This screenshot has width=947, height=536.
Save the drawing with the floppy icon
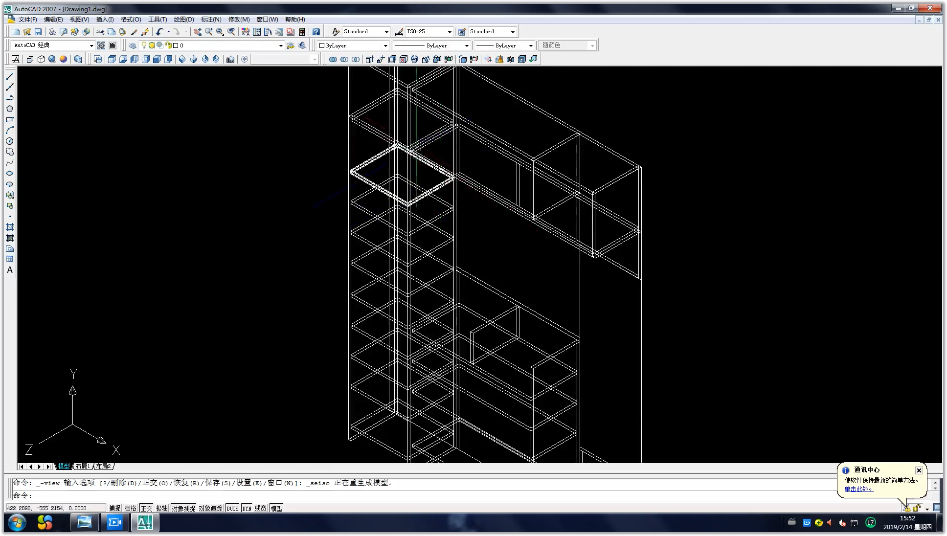[x=38, y=32]
